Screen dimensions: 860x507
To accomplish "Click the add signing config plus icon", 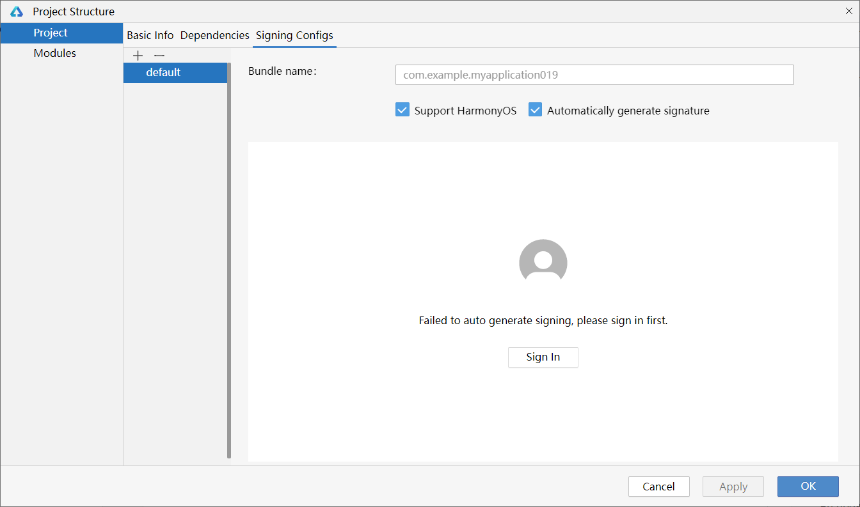I will coord(138,56).
